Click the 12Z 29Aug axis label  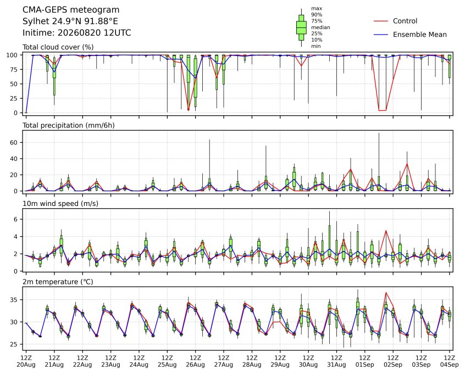click(x=280, y=361)
